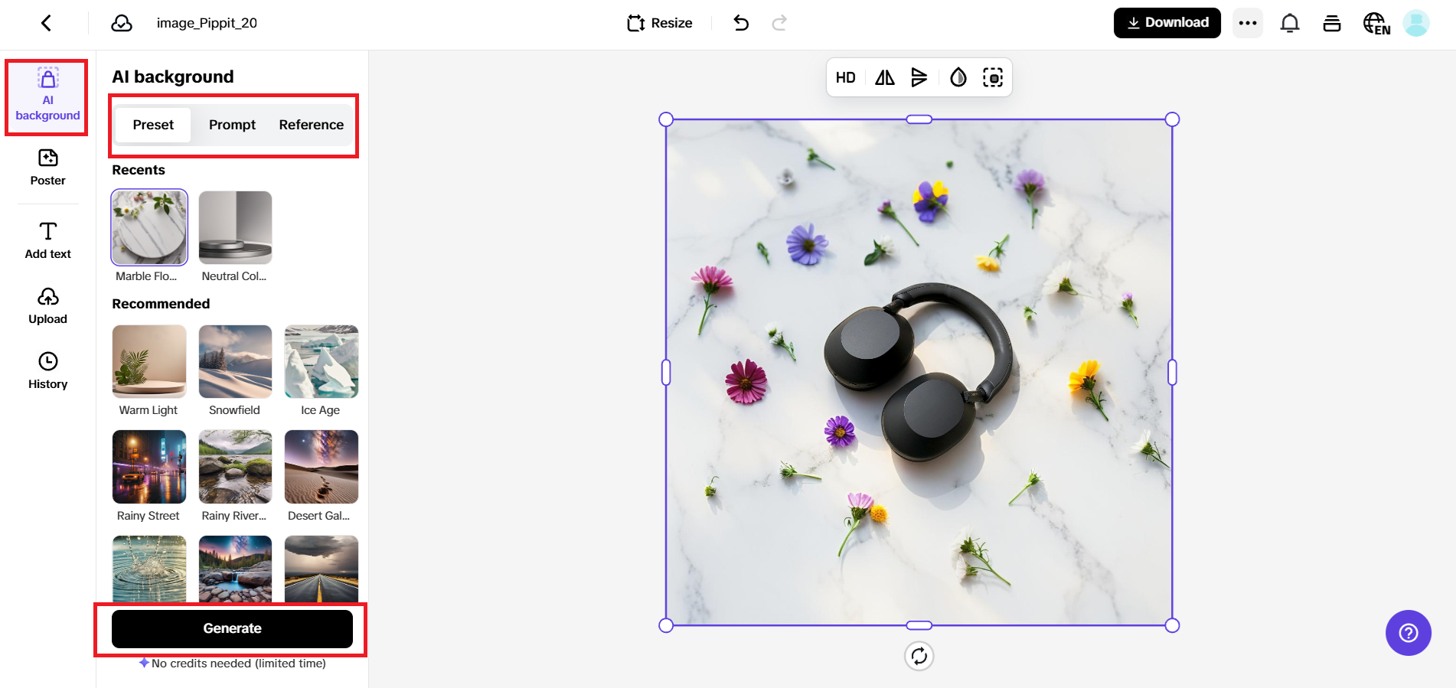Viewport: 1456px width, 688px height.
Task: Click the 'Recents' section heading
Action: coord(139,170)
